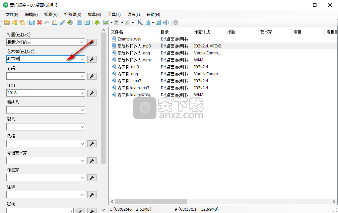The height and width of the screenshot is (213, 338).
Task: Expand the 风格 combo box dropdown
Action: click(x=82, y=144)
